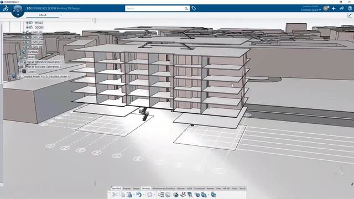
Task: Select LEVEL_06 in the tree
Action: click(37, 37)
